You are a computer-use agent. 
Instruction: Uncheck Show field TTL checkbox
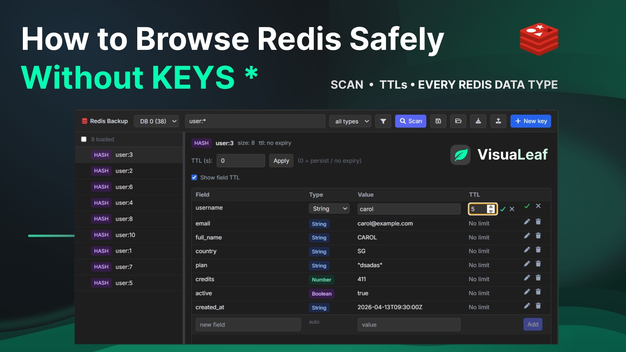point(194,178)
